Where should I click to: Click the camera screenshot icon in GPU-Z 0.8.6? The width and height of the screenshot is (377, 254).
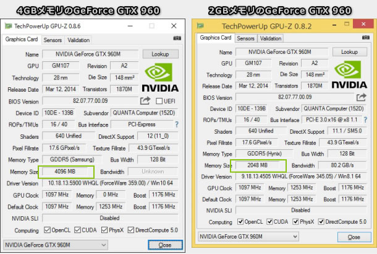(177, 38)
